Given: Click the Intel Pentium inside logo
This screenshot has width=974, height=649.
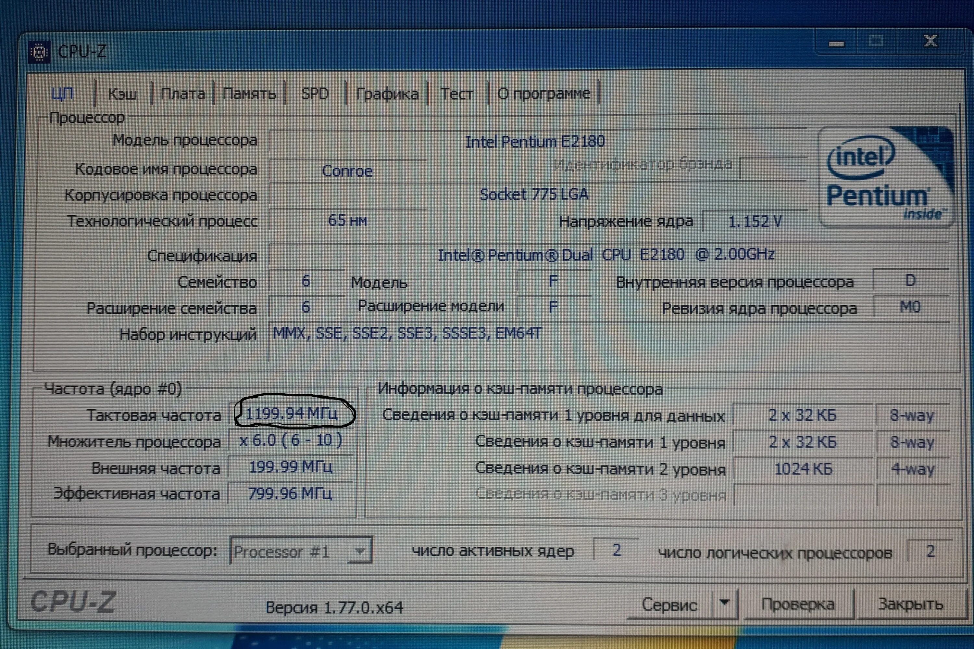Looking at the screenshot, I should point(886,177).
